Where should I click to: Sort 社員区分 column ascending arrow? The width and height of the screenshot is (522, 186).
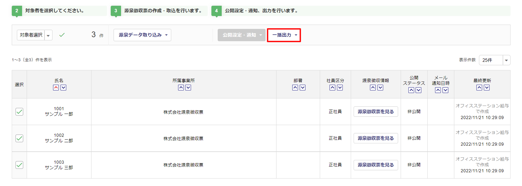coord(332,88)
